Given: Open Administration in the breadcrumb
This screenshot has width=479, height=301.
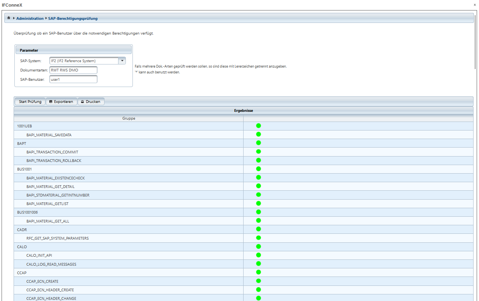Looking at the screenshot, I should 30,18.
